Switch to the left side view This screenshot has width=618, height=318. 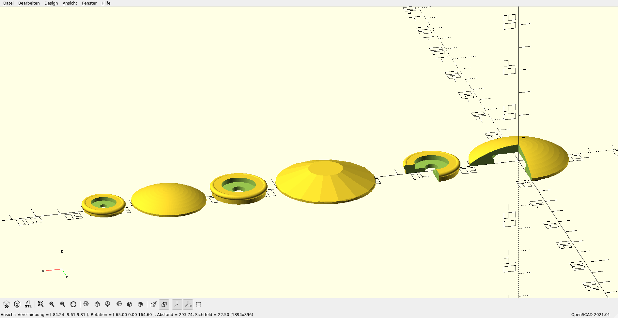[x=119, y=304]
